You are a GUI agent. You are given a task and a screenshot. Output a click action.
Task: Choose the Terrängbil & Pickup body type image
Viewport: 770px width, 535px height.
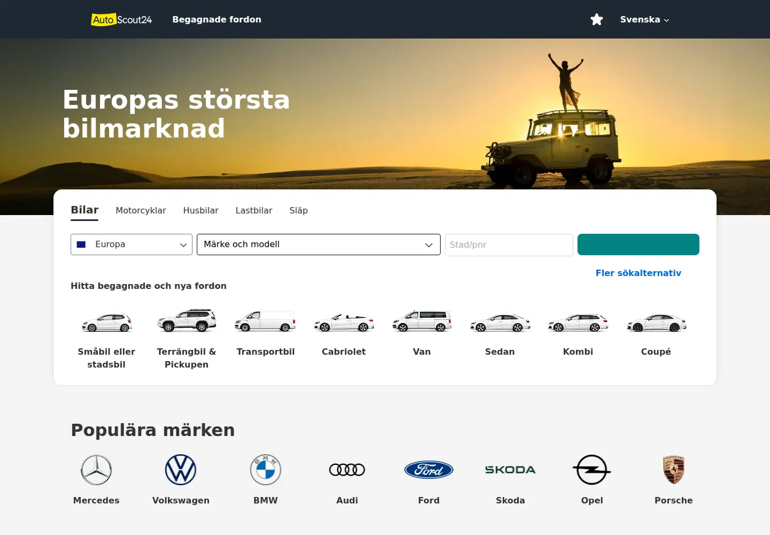tap(187, 320)
